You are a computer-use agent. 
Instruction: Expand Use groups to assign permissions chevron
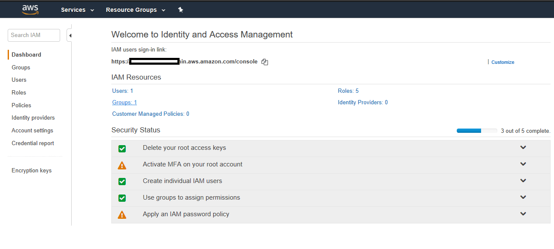[523, 197]
